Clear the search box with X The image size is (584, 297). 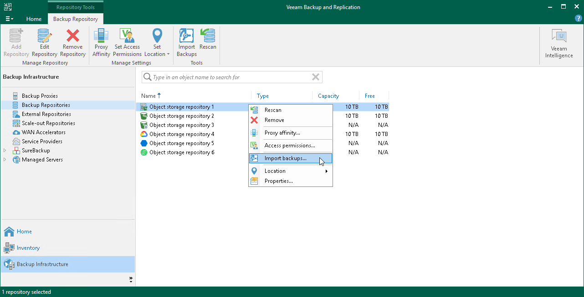click(316, 77)
